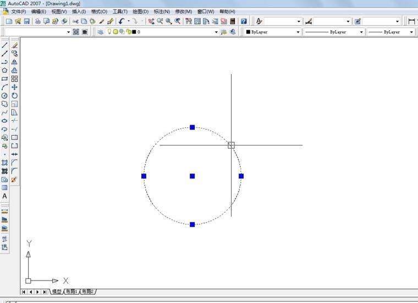Open the 标注(N) menu
Screen dimensions: 418x303
162,12
